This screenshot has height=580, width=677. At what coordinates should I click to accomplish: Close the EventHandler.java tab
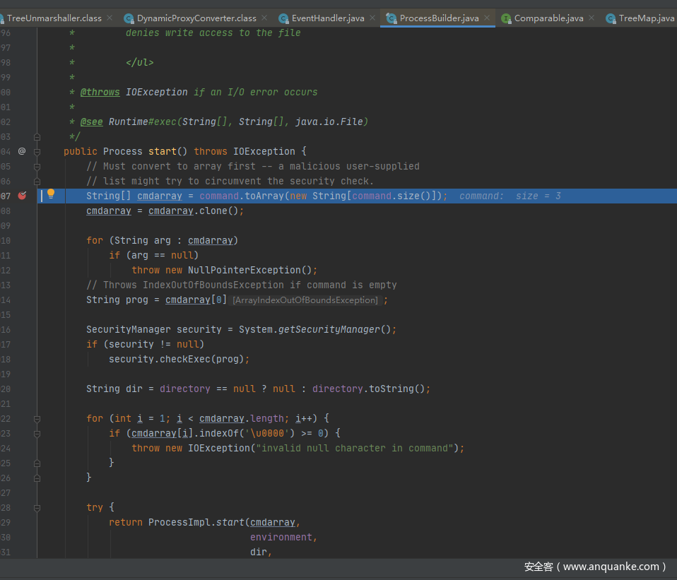373,18
